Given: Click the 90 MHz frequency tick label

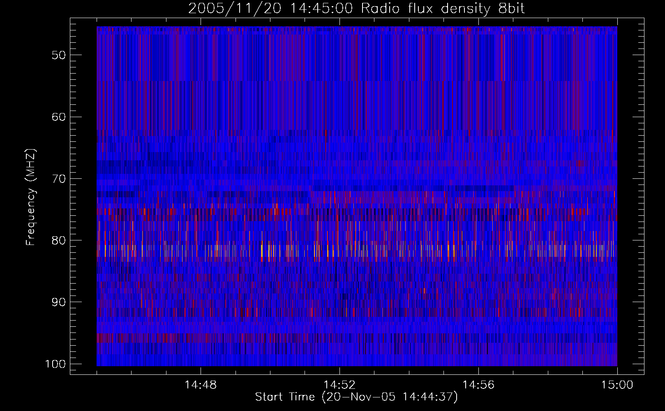Looking at the screenshot, I should point(58,302).
